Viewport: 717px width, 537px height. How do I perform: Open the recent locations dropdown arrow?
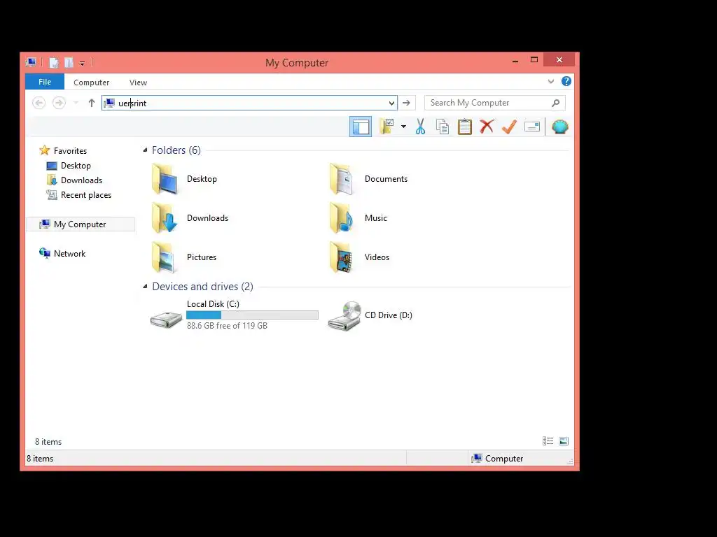click(x=76, y=103)
